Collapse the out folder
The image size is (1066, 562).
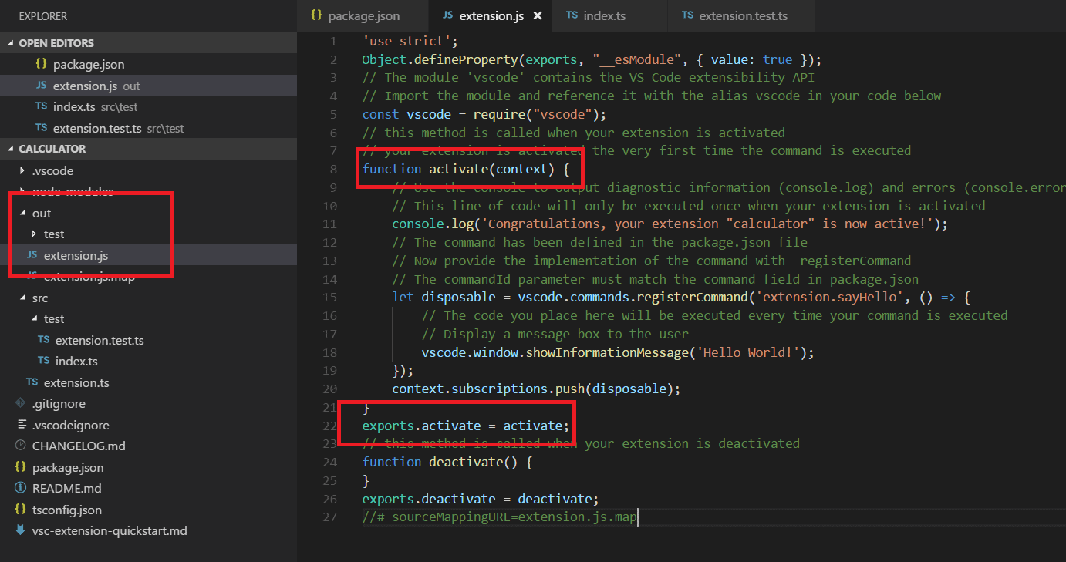22,213
